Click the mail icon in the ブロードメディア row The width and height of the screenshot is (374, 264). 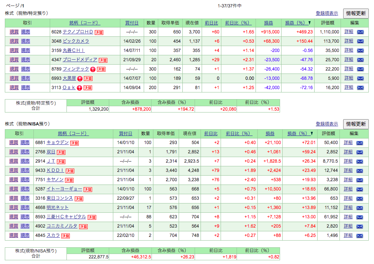click(x=360, y=60)
